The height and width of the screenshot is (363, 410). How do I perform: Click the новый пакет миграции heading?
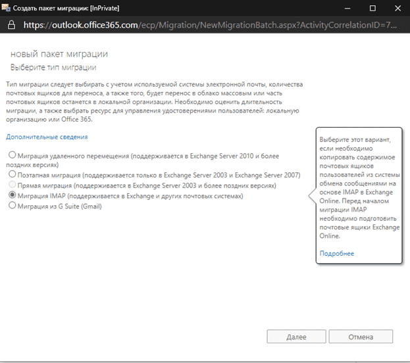click(59, 53)
